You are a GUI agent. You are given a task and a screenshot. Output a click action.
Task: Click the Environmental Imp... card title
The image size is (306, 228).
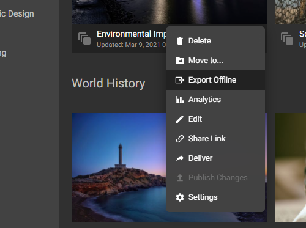coord(131,34)
